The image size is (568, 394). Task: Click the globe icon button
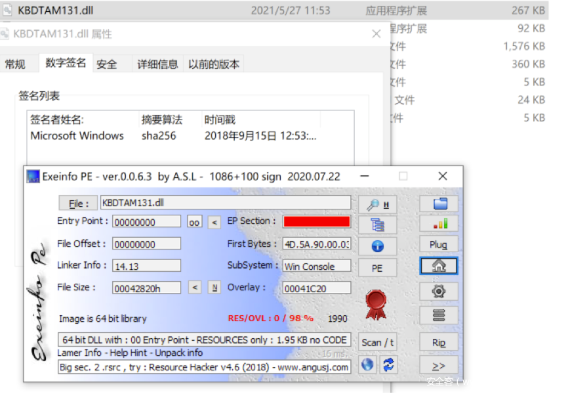pos(367,365)
